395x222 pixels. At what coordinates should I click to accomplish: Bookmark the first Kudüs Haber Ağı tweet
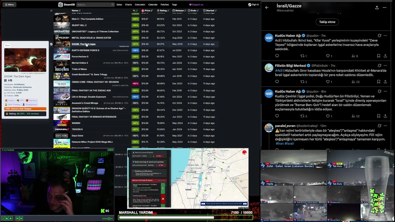click(378, 56)
